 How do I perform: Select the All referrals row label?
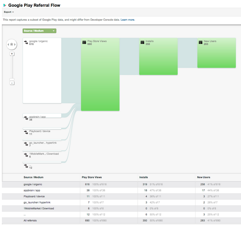[30, 220]
